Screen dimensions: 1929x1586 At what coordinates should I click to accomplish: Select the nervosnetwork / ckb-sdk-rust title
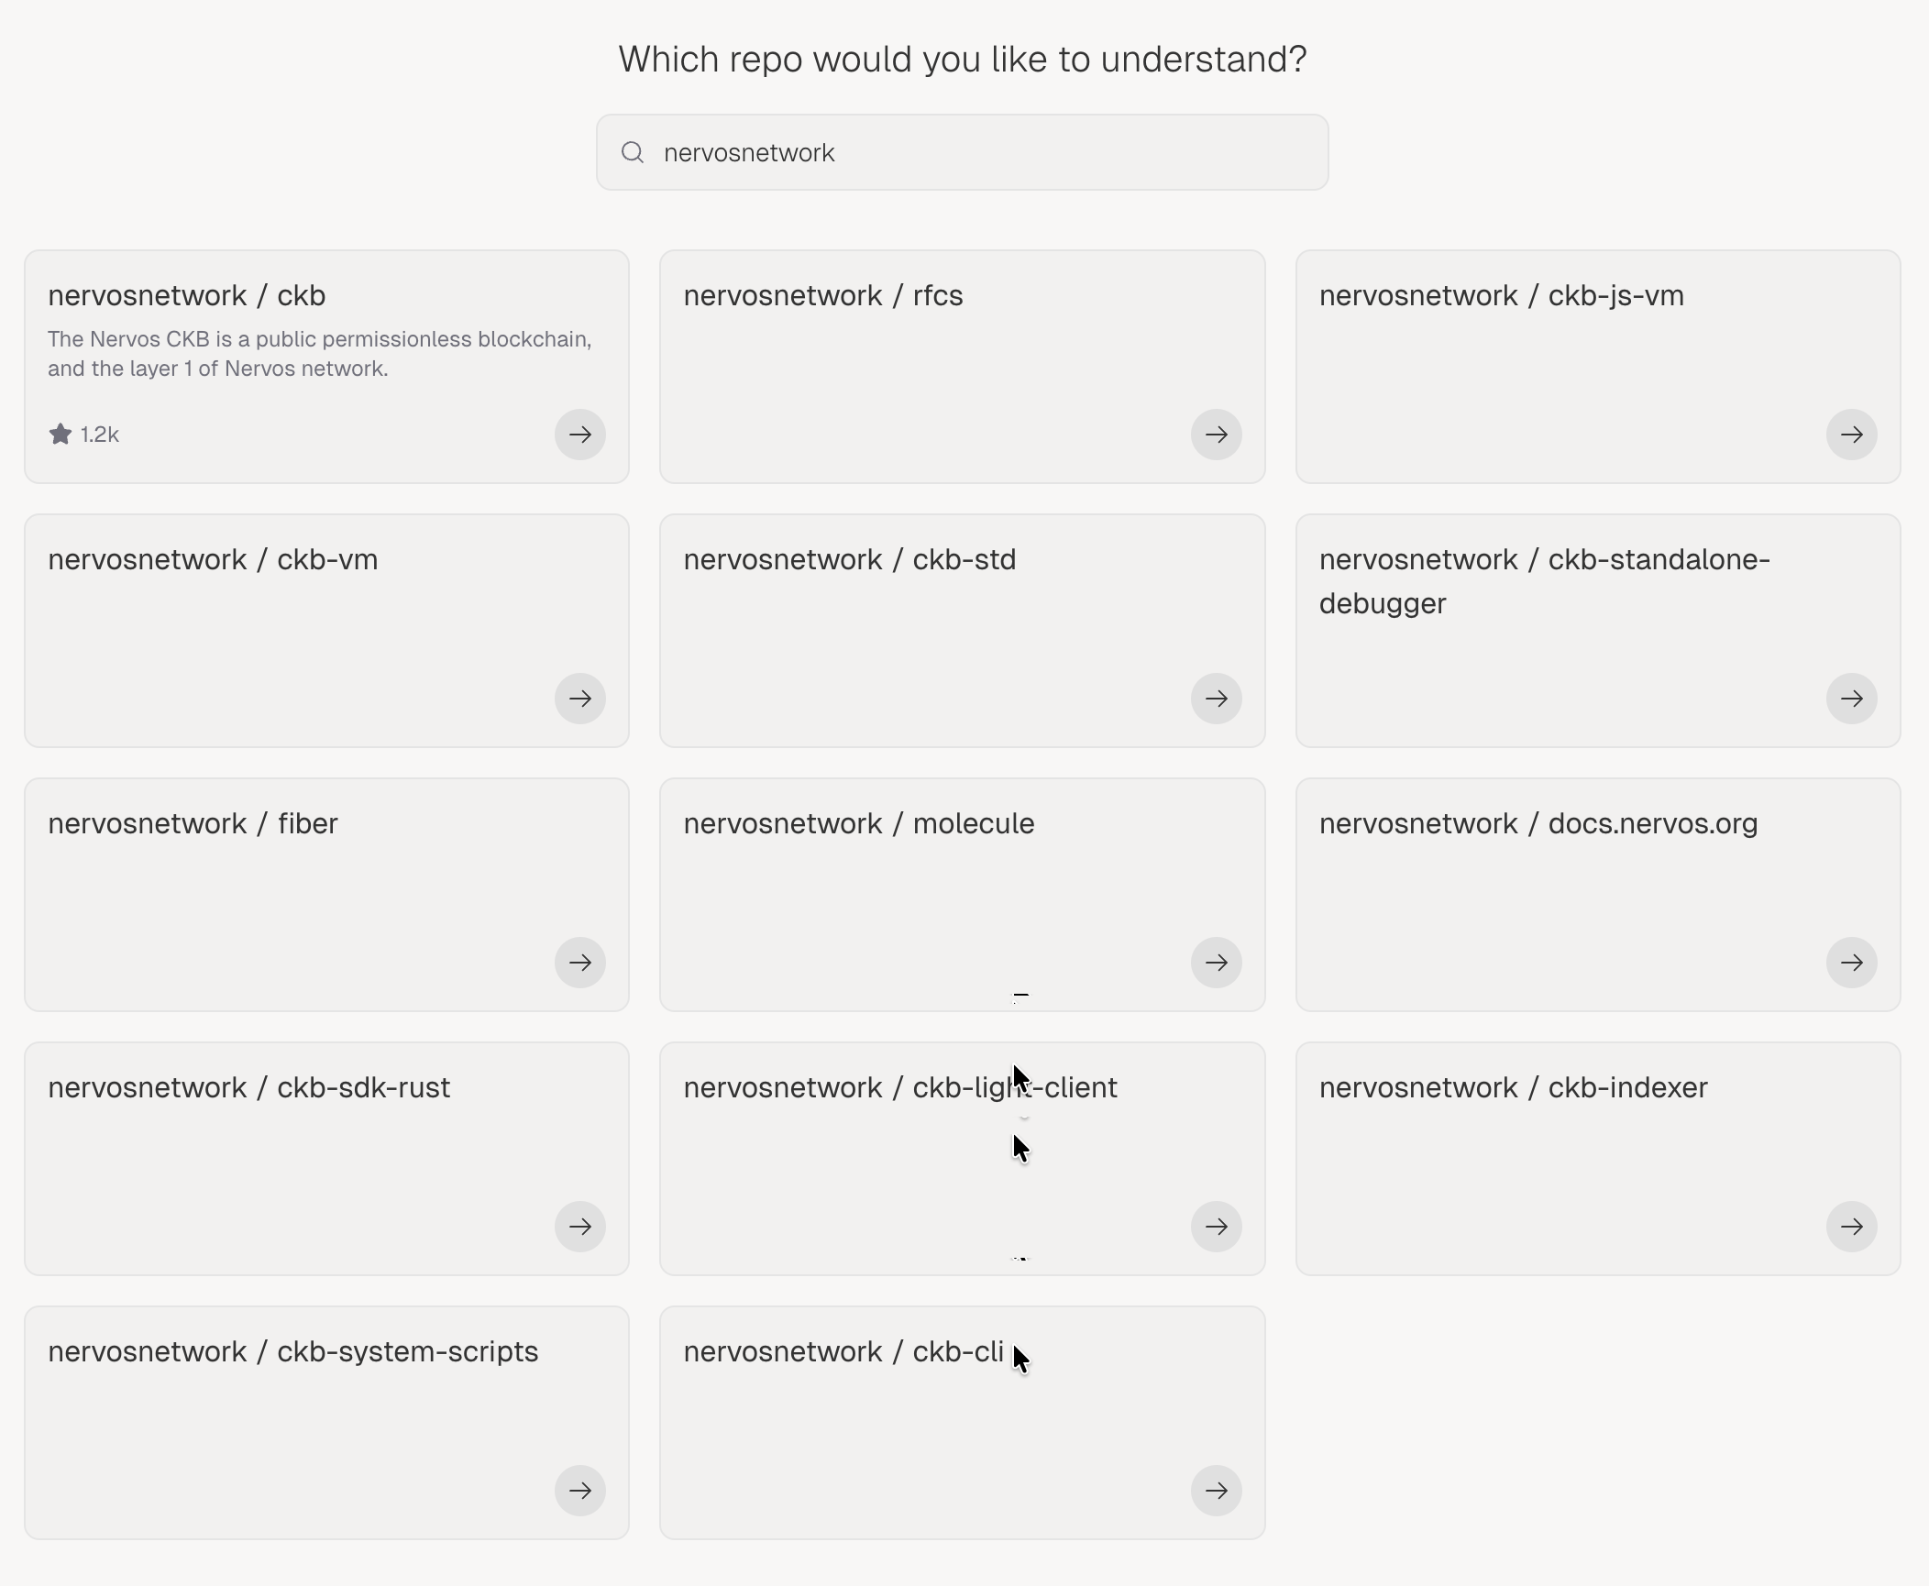(x=248, y=1087)
